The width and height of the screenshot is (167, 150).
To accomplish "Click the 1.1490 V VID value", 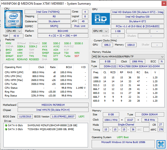I will [x=81, y=88].
